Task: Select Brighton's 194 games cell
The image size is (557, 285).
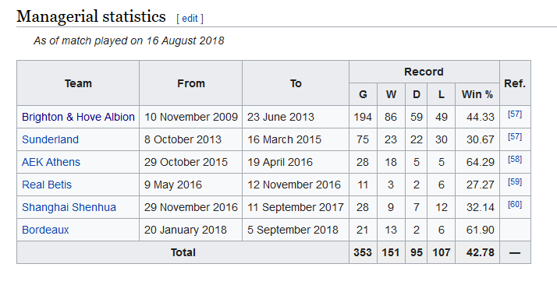Action: coord(363,117)
